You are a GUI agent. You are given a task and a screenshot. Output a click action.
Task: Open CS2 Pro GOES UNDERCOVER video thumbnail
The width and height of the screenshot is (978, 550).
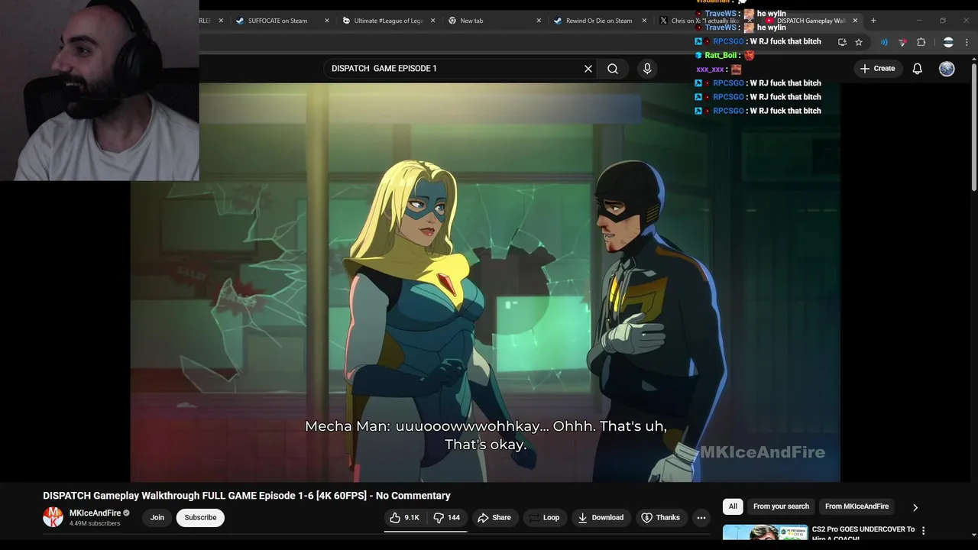pos(765,532)
